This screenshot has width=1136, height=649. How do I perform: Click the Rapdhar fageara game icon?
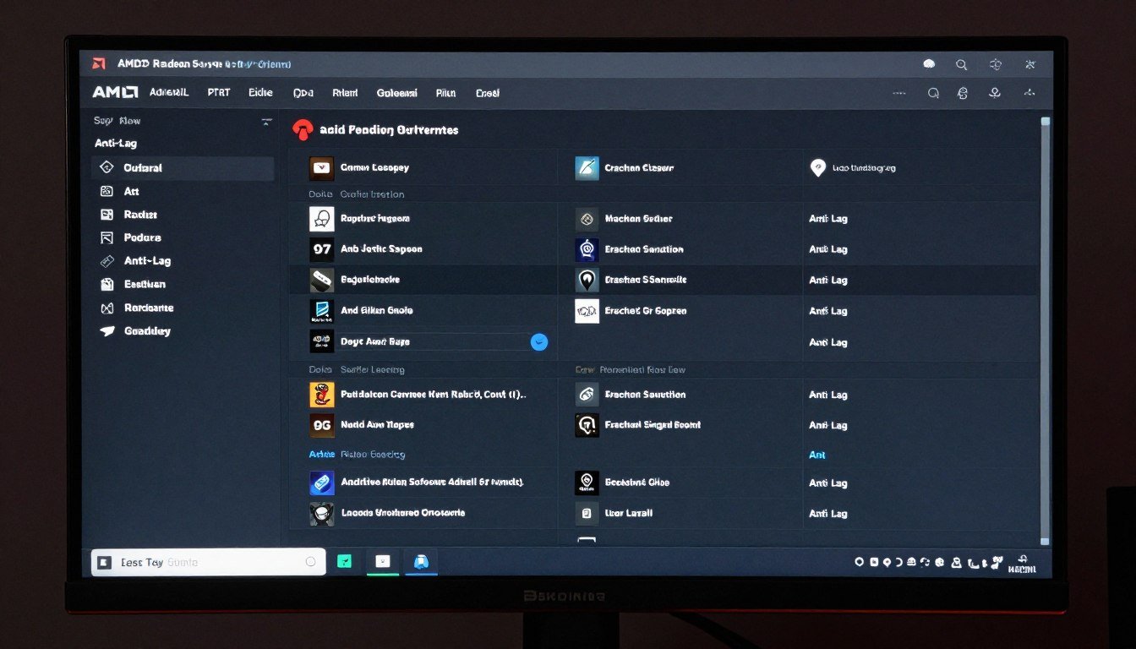click(321, 219)
